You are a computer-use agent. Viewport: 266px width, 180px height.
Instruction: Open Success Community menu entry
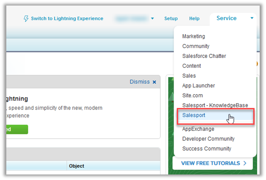tap(206, 149)
